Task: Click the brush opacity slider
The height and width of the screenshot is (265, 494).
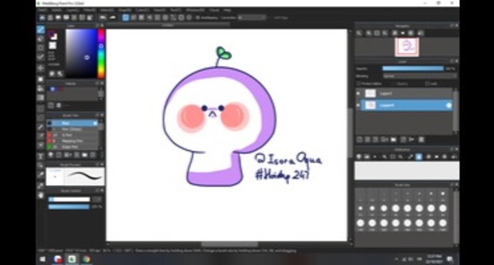Action: (x=69, y=207)
